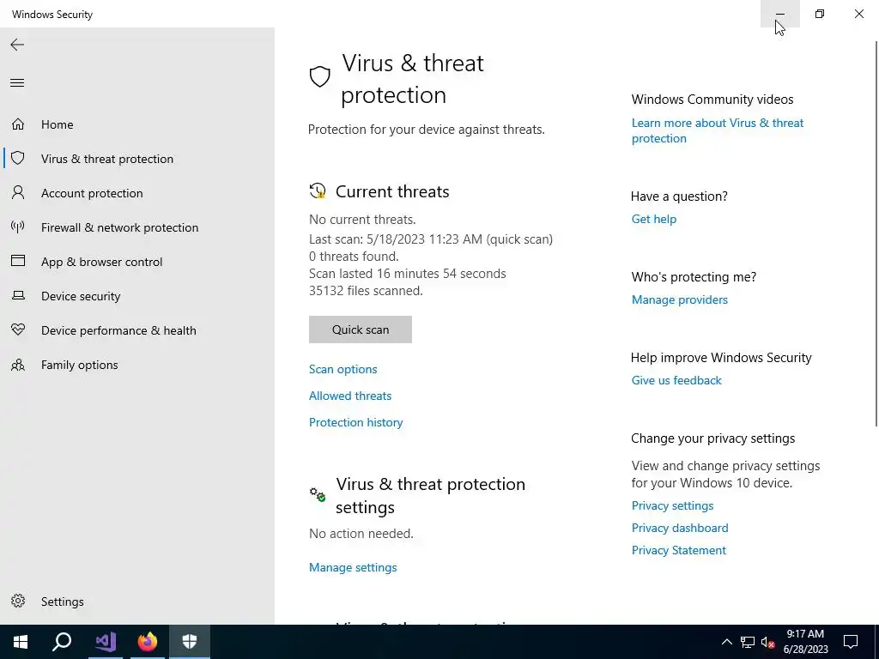Open the notification center icon
The image size is (879, 659).
coord(851,642)
